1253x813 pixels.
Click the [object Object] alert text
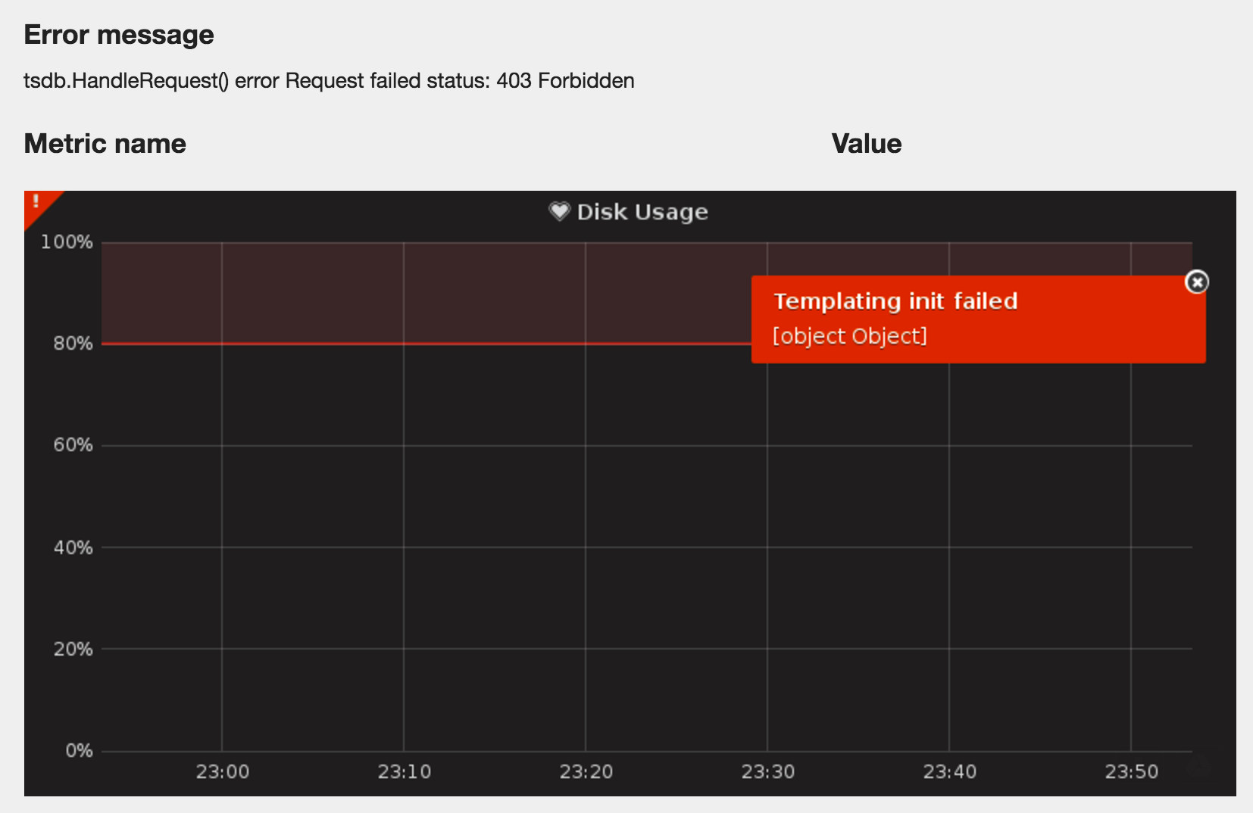[x=850, y=336]
